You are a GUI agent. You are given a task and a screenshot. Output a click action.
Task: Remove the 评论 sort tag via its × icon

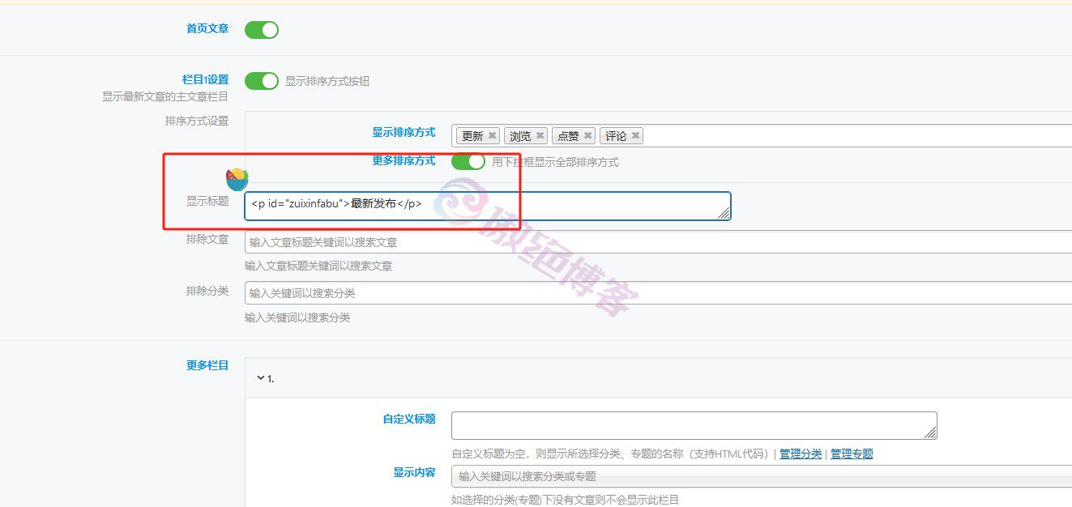[634, 135]
